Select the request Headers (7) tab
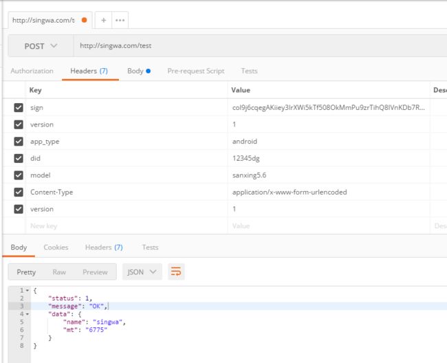The image size is (447, 363). click(x=89, y=71)
